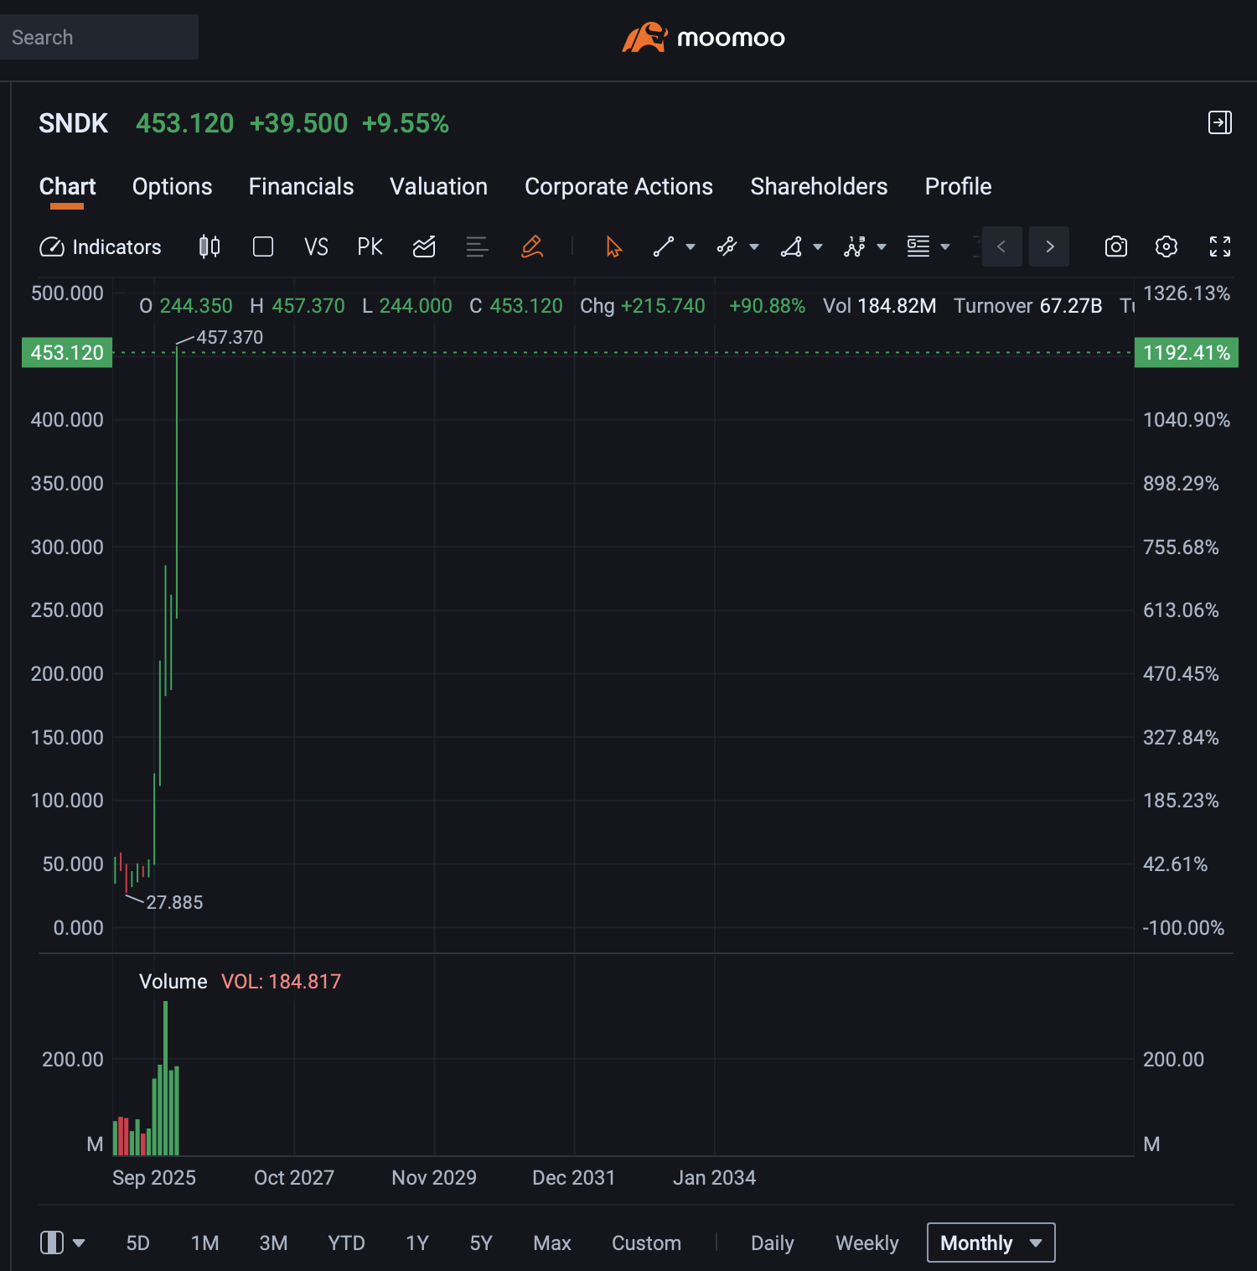Image resolution: width=1257 pixels, height=1271 pixels.
Task: Set the time range to 1Y
Action: (416, 1242)
